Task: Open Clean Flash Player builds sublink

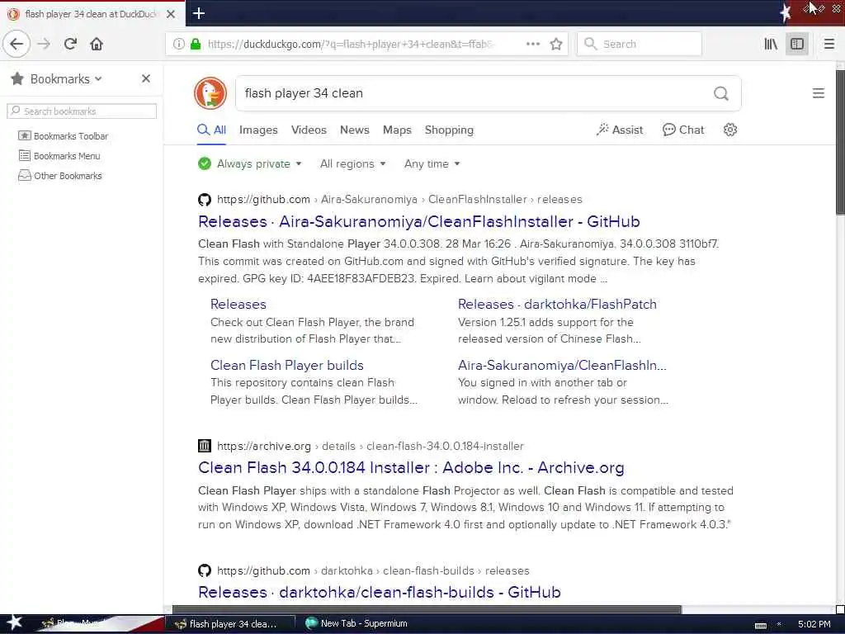Action: click(286, 365)
